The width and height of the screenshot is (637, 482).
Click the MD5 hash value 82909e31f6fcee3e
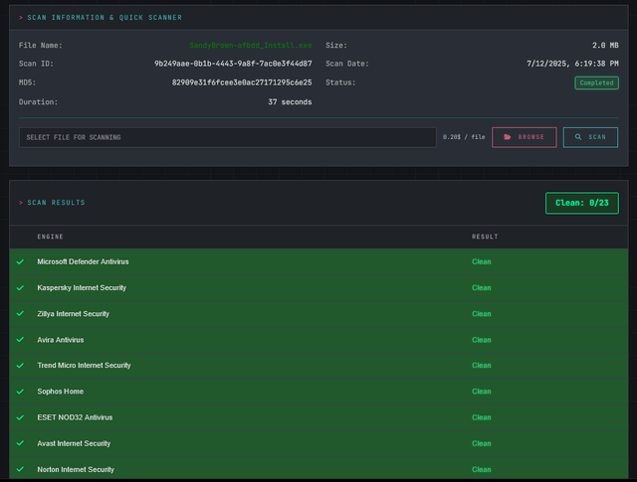pyautogui.click(x=242, y=82)
